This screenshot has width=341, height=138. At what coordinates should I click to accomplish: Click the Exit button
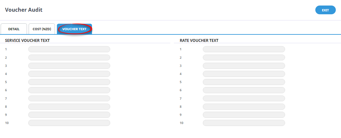coord(325,10)
